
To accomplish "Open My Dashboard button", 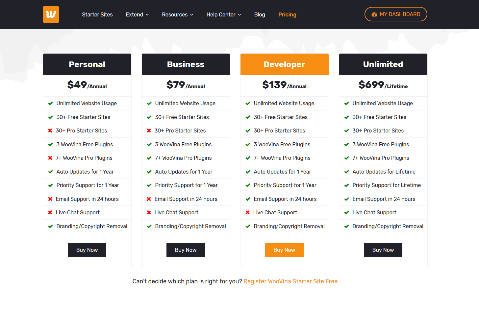I will pyautogui.click(x=396, y=14).
